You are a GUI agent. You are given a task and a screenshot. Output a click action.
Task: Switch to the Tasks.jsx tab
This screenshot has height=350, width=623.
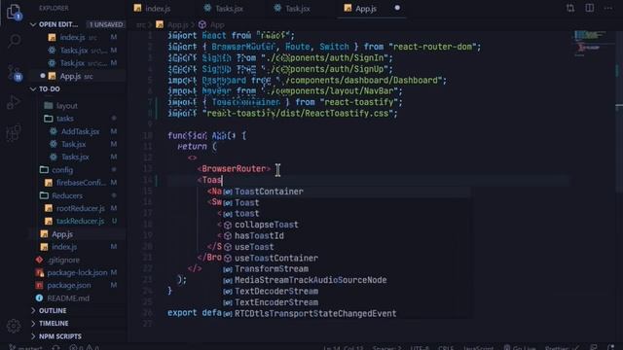[223, 9]
